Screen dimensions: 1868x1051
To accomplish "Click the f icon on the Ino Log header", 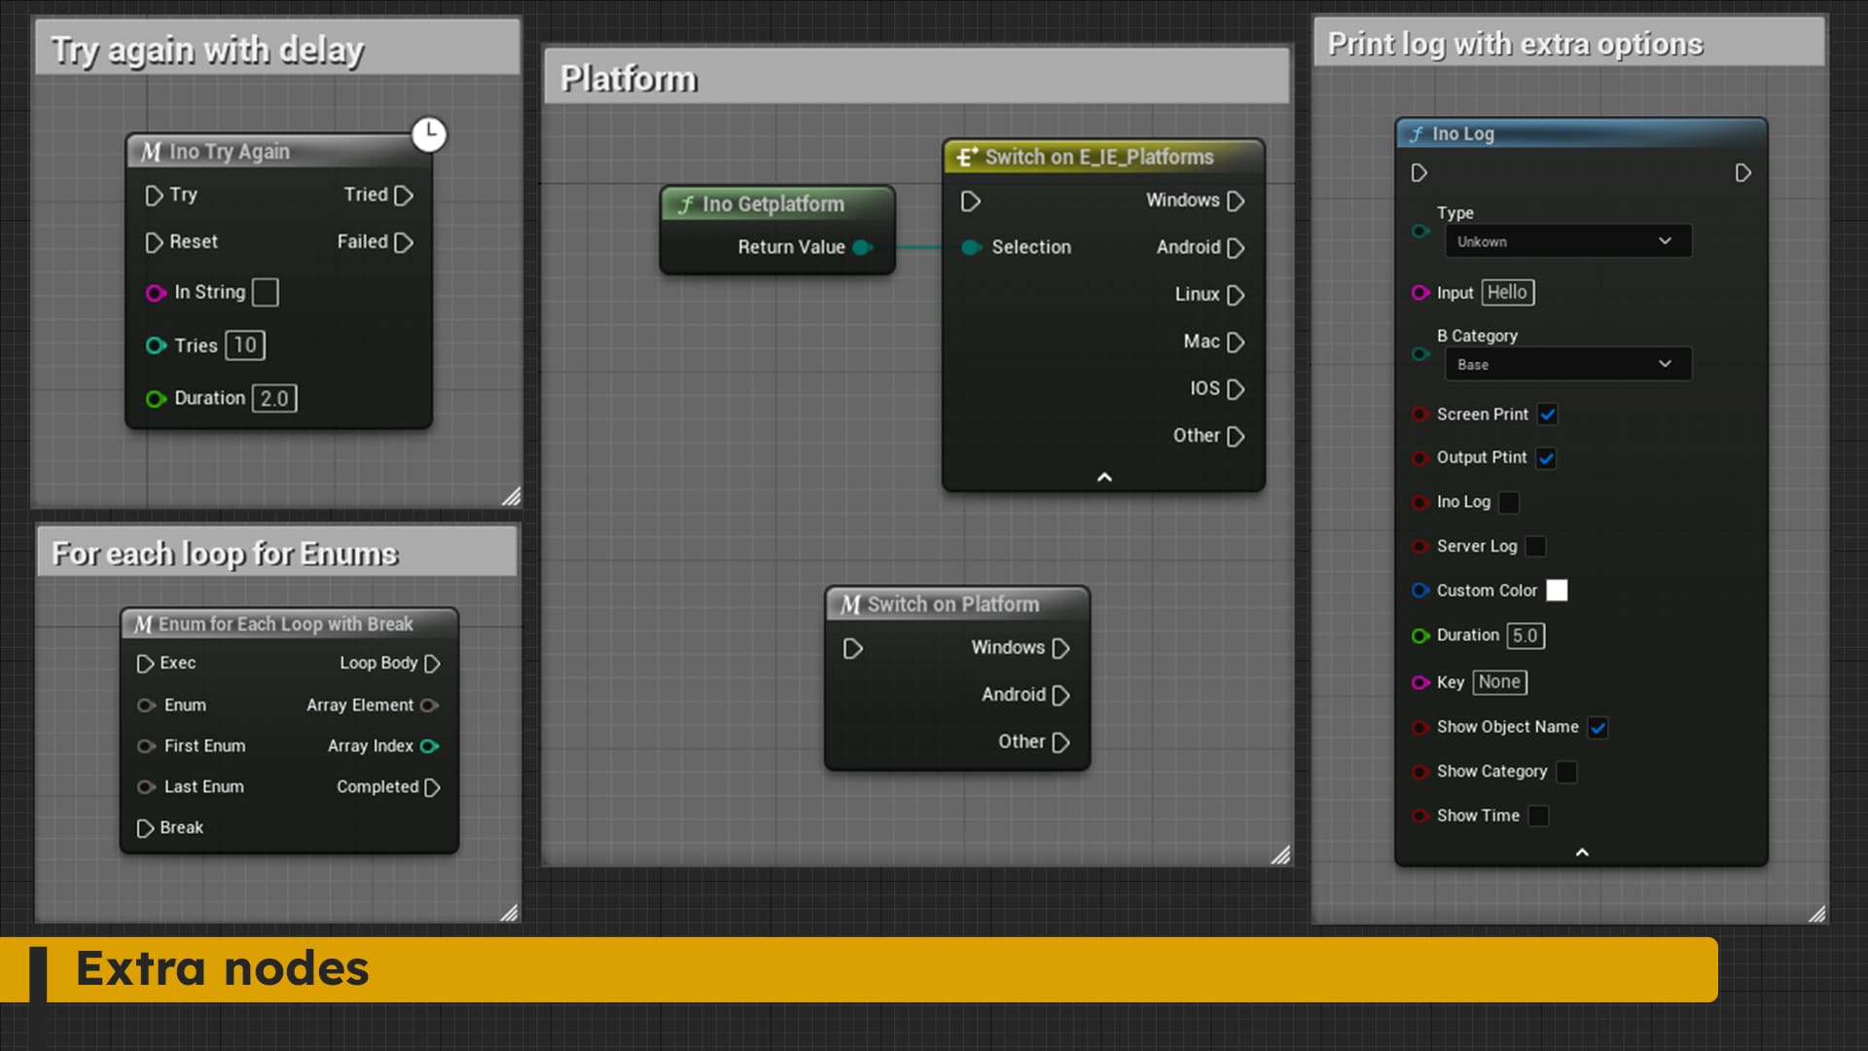I will coord(1418,134).
